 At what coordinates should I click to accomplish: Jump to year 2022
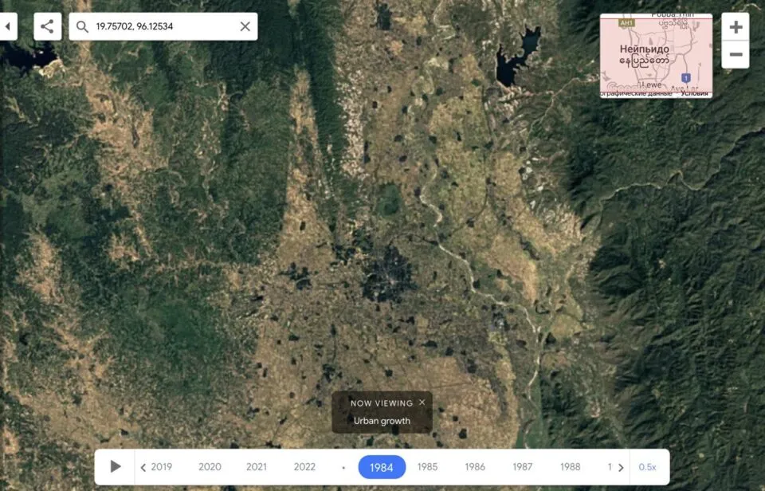(304, 467)
